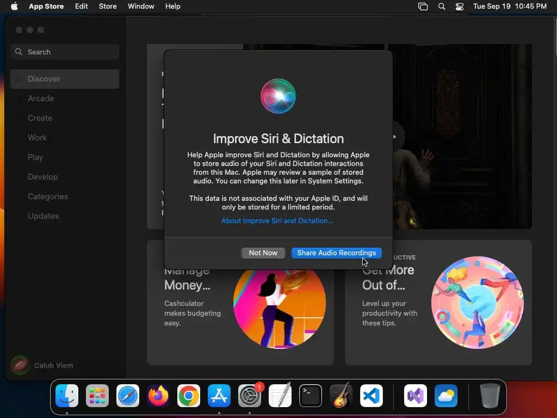Launch Terminal from the Dock
557x418 pixels.
coord(311,396)
